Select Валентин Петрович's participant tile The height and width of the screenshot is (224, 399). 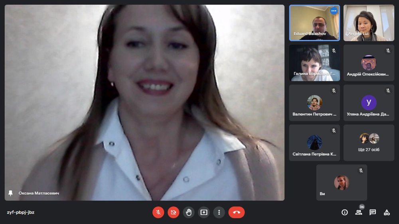click(314, 103)
